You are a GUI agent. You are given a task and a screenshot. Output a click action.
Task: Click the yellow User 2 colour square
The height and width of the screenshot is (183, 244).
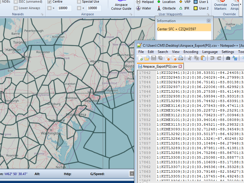[x=195, y=8]
